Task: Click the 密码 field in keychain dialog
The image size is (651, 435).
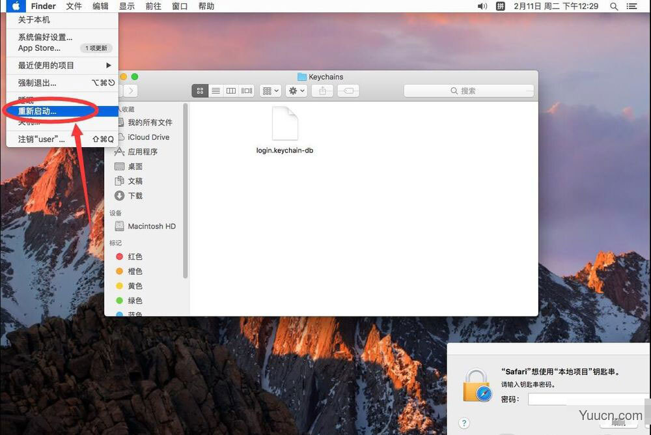Action: click(587, 399)
